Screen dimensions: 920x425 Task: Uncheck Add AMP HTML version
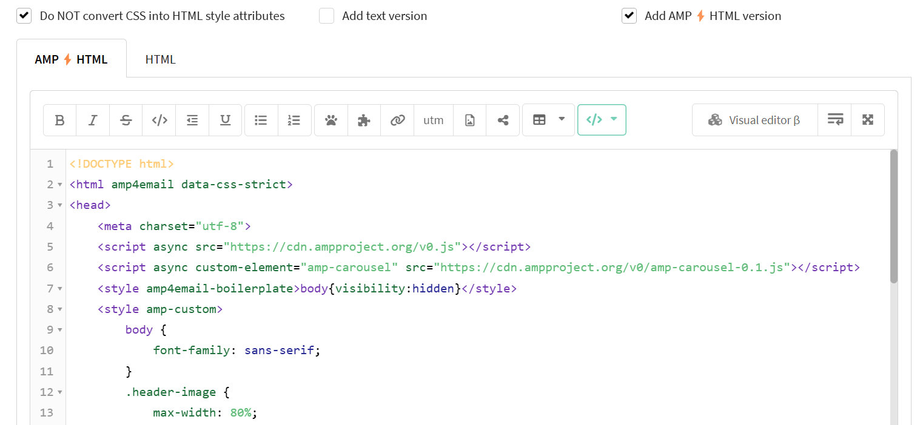(629, 16)
